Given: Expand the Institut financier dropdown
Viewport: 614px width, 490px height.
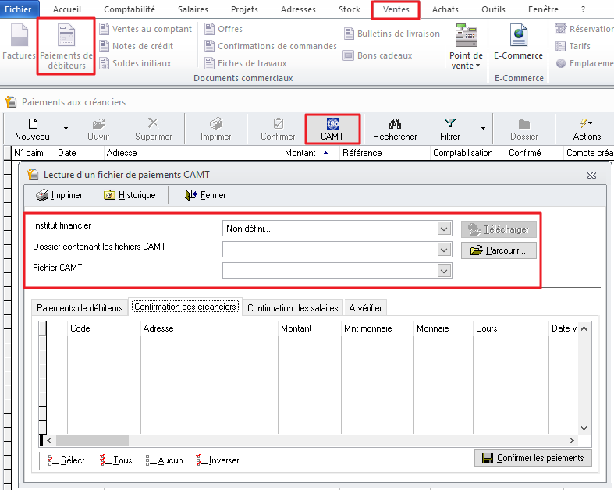Looking at the screenshot, I should point(444,229).
